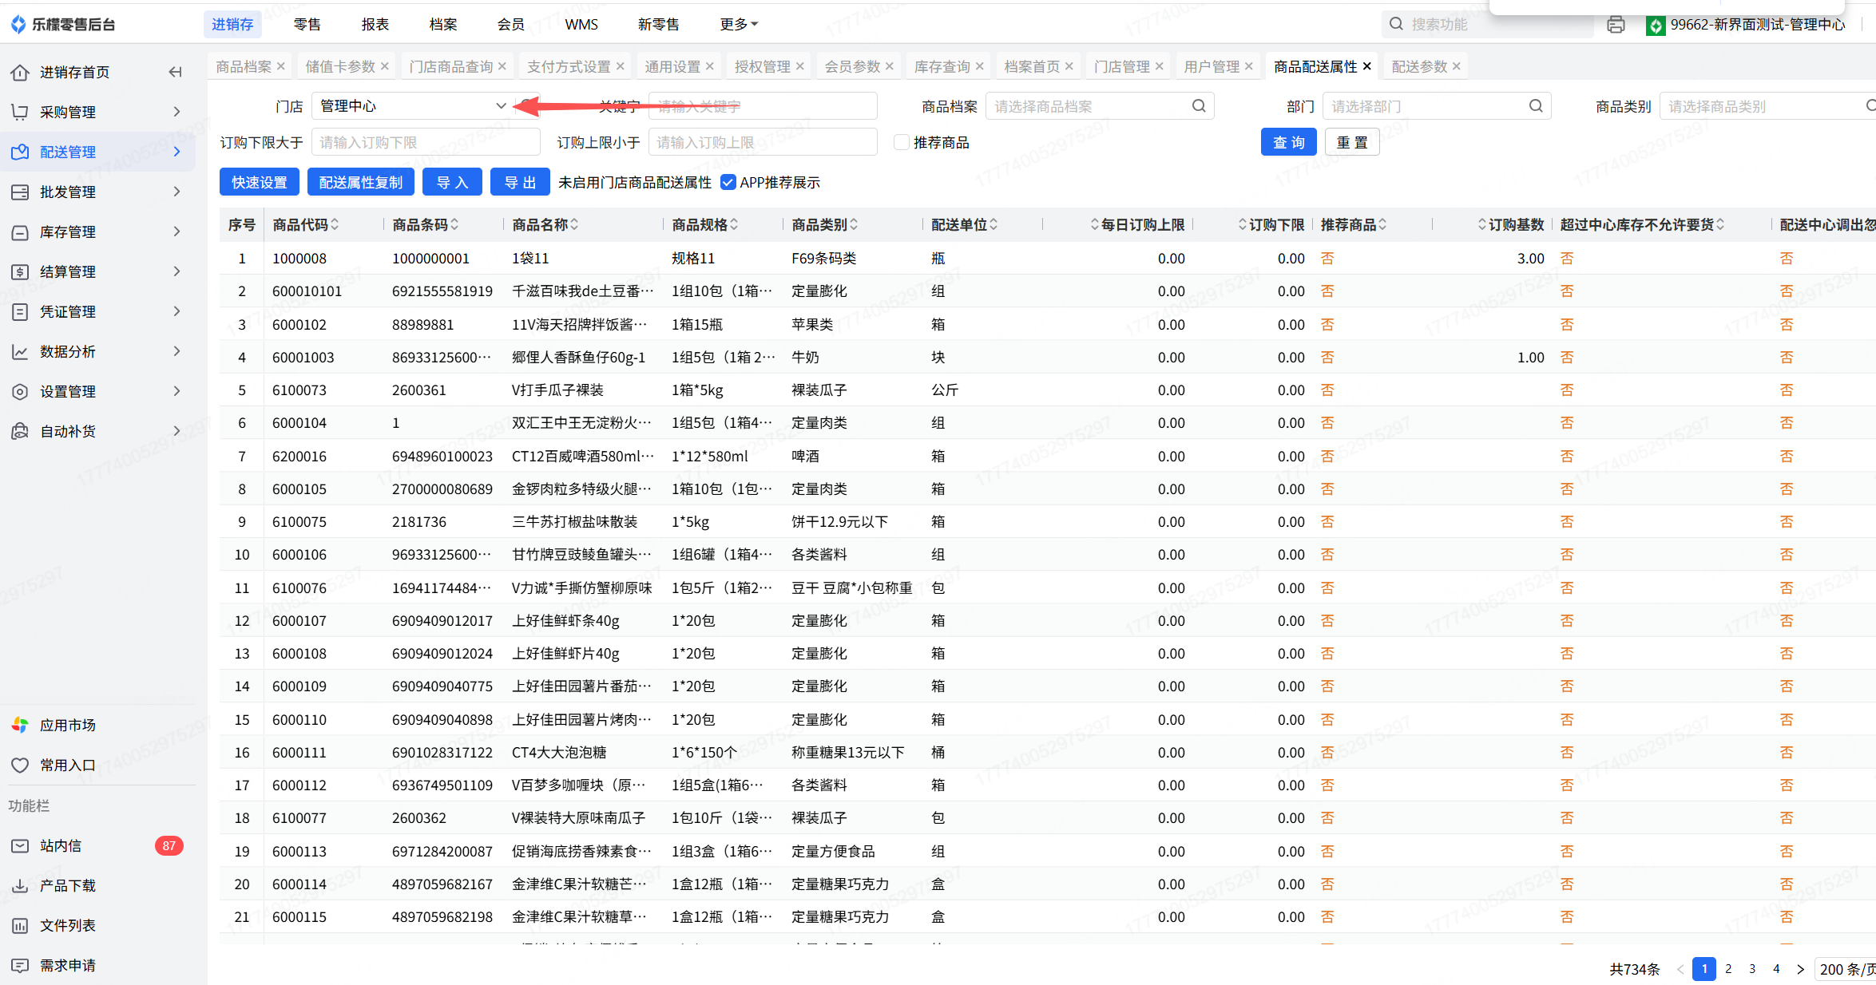Expand the 更多 top menu
This screenshot has height=985, width=1876.
click(738, 25)
